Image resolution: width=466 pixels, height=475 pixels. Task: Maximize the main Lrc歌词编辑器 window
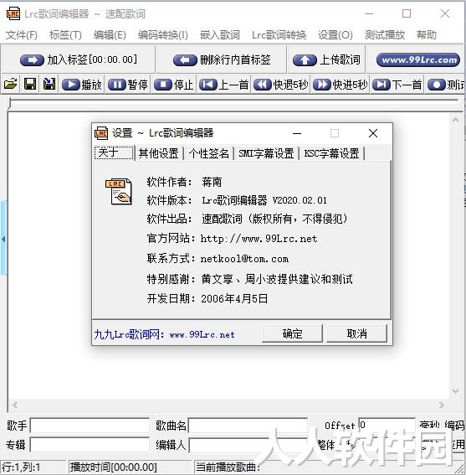(x=407, y=13)
